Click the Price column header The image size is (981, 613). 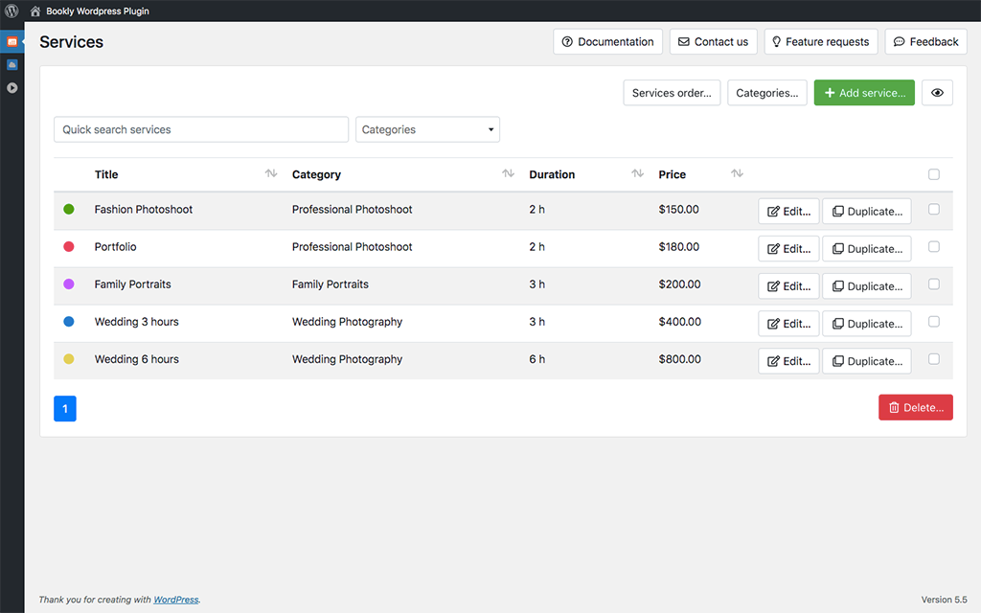click(x=672, y=174)
